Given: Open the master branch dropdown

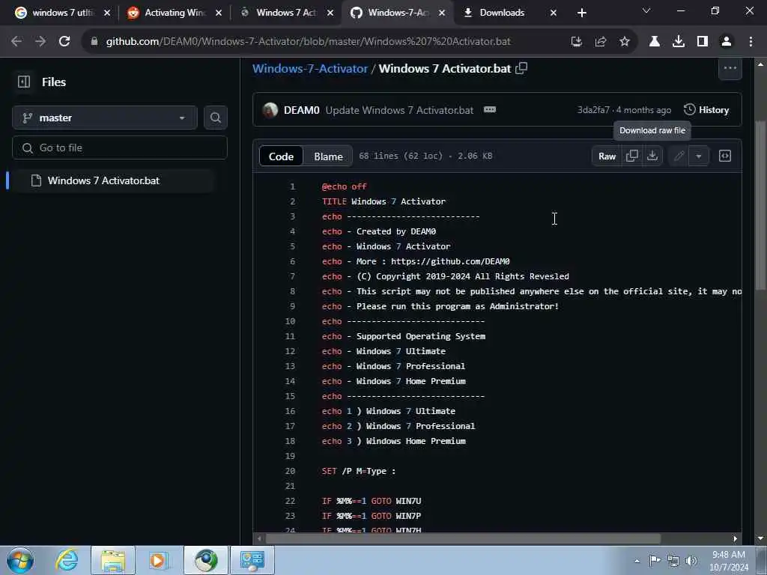Looking at the screenshot, I should click(x=105, y=118).
